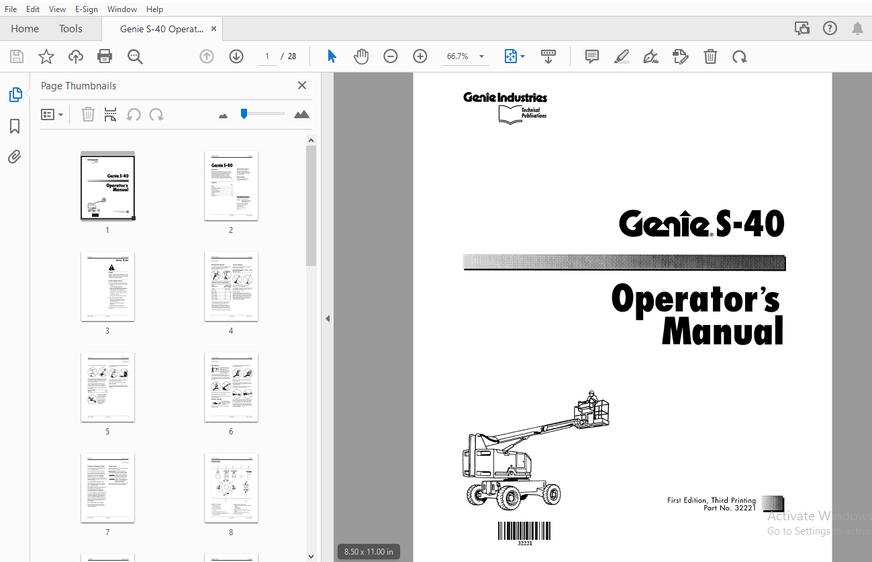Open the 66.7% zoom level dropdown
Image resolution: width=872 pixels, height=562 pixels.
click(x=481, y=56)
